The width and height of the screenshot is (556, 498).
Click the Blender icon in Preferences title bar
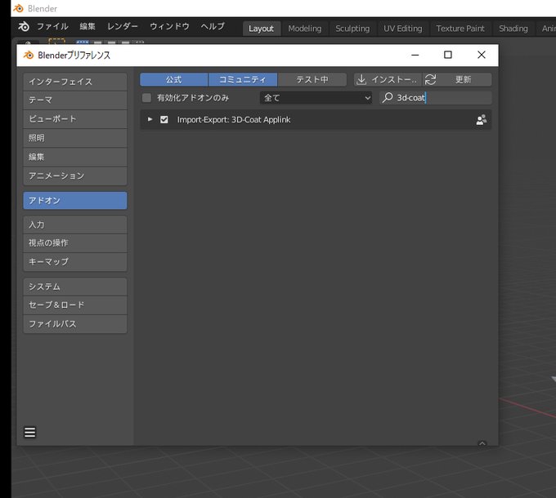point(29,55)
